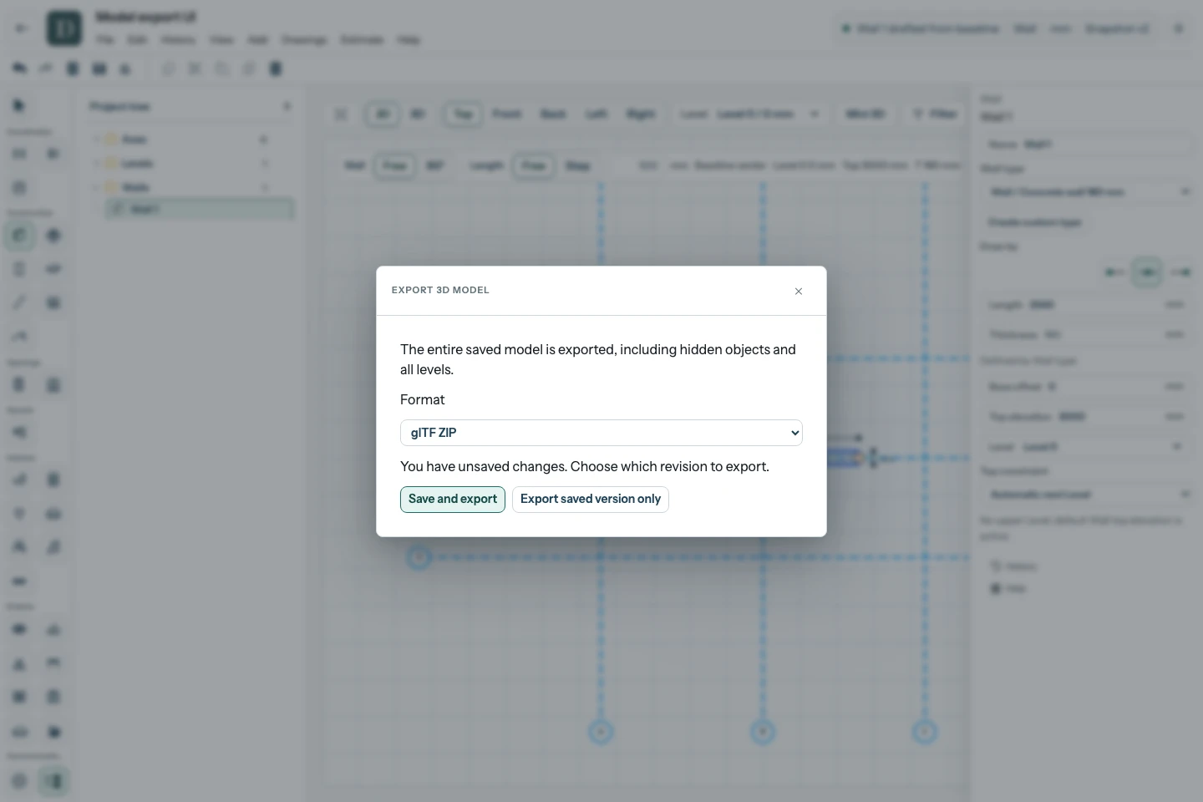Open the Help menu in the menu bar

pos(409,40)
